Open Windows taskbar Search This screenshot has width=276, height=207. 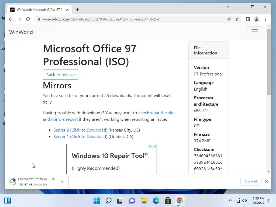coord(108,201)
